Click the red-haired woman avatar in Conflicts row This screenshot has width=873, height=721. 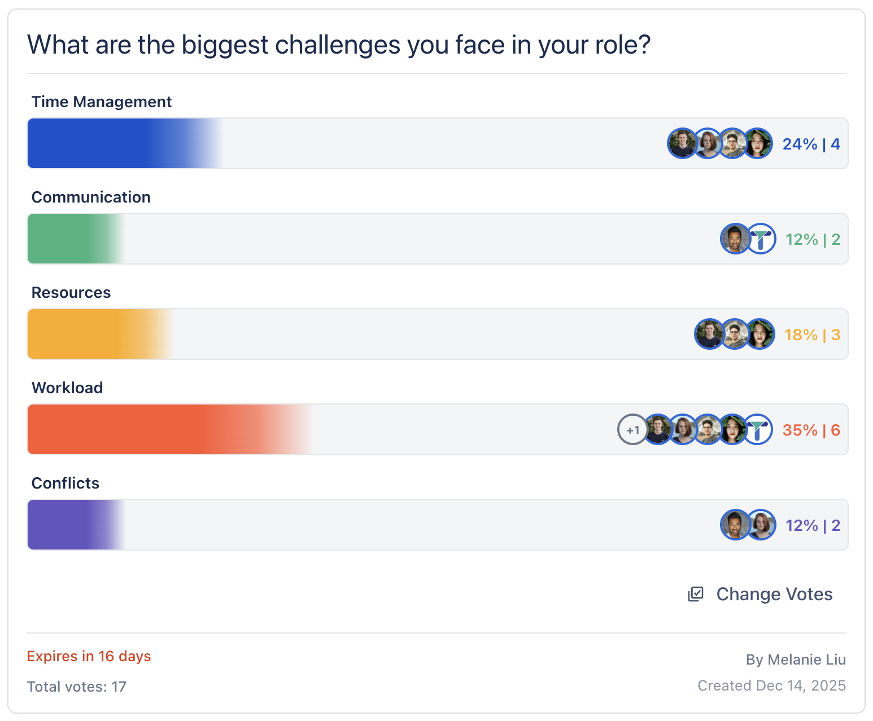point(761,525)
